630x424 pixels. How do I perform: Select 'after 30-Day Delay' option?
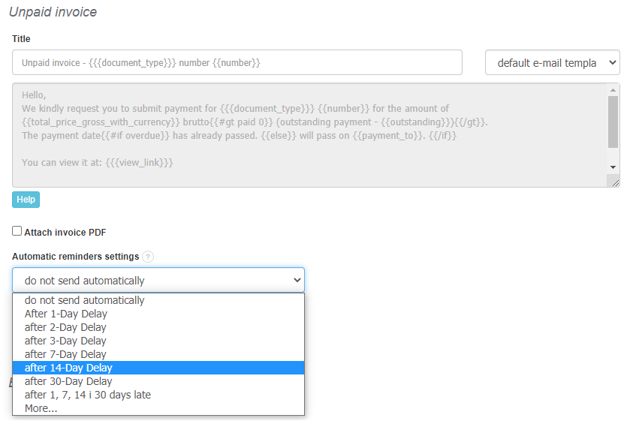pos(68,381)
